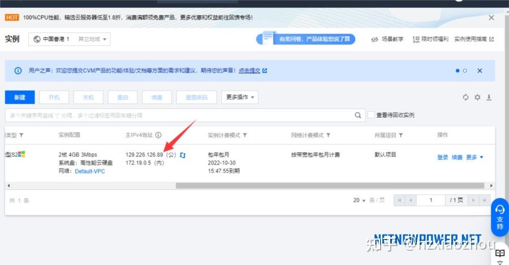This screenshot has width=509, height=265.
Task: Download the instance list
Action: [x=489, y=97]
